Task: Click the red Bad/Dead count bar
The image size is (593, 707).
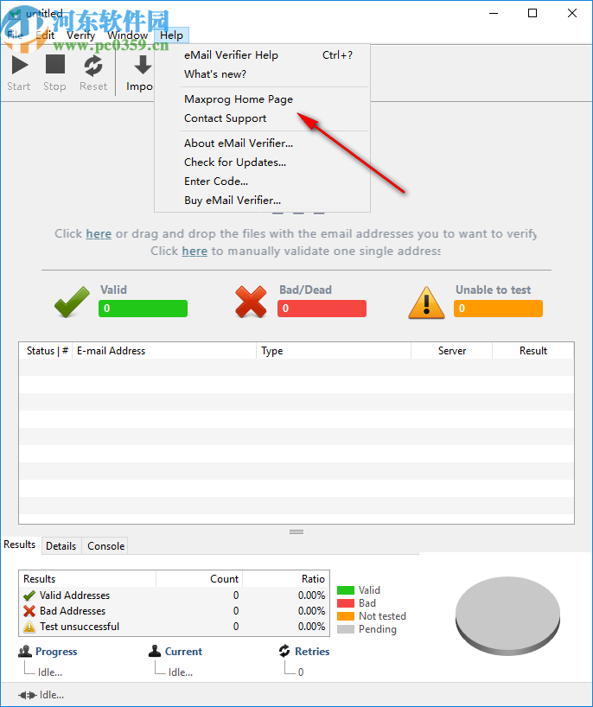Action: [x=322, y=309]
